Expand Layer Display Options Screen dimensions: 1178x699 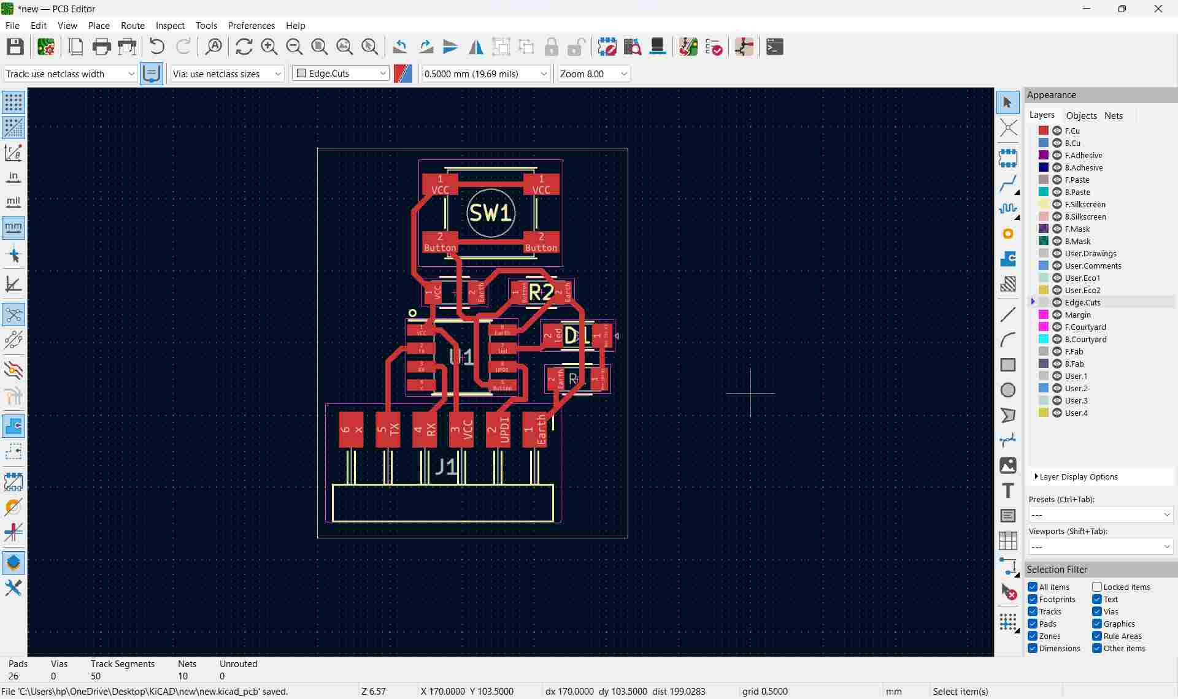(1077, 476)
